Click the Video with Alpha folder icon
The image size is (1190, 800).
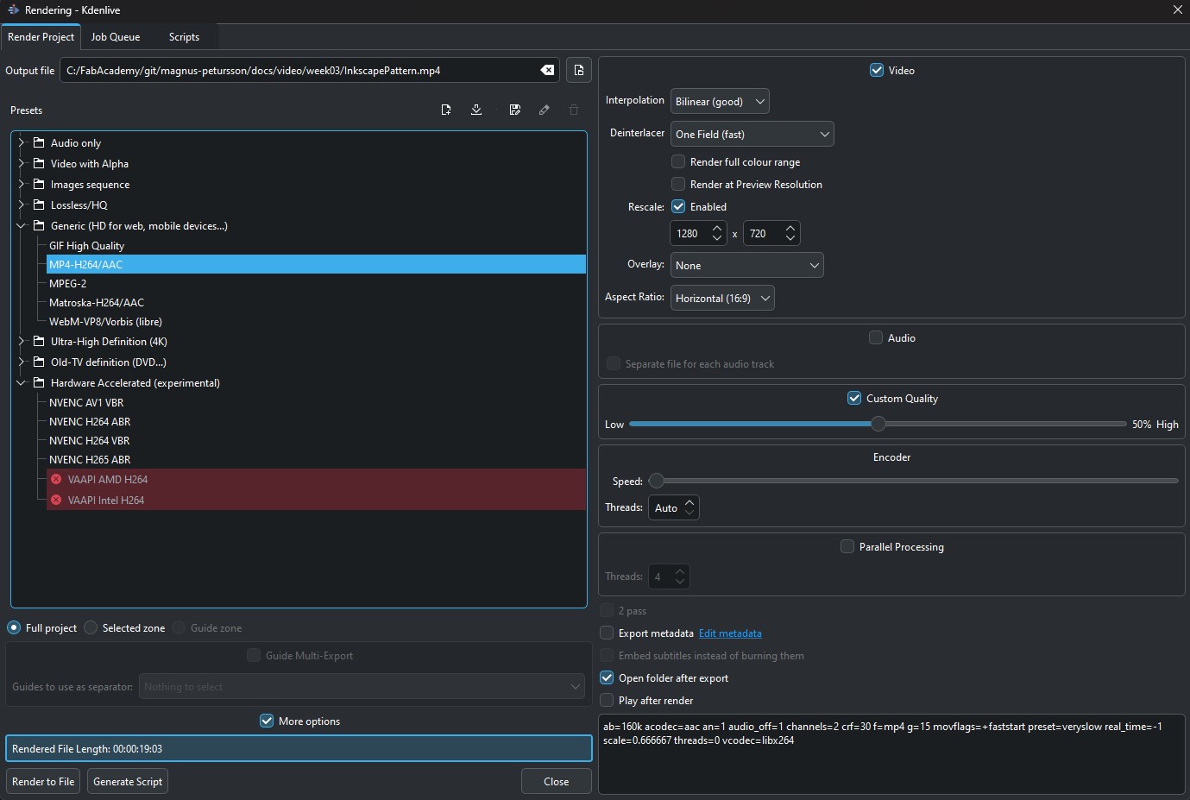coord(39,163)
